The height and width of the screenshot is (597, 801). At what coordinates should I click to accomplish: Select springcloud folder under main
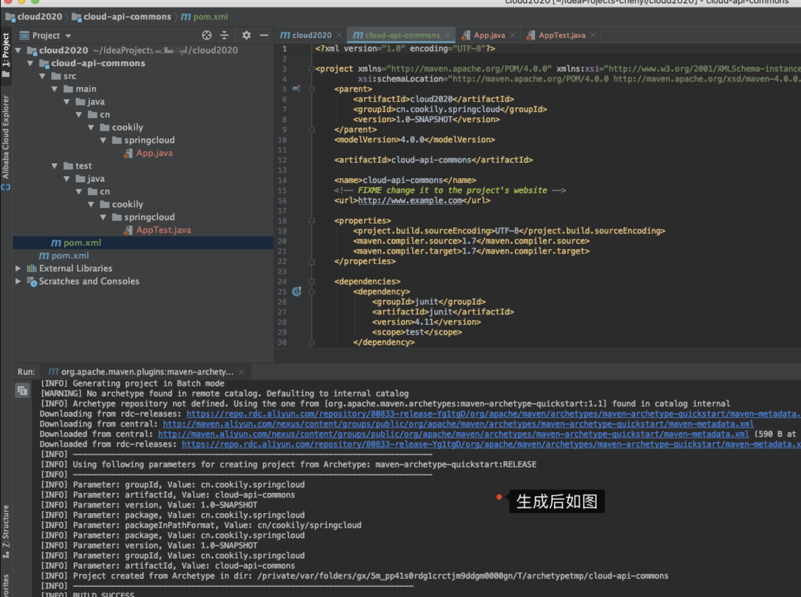[x=149, y=140]
